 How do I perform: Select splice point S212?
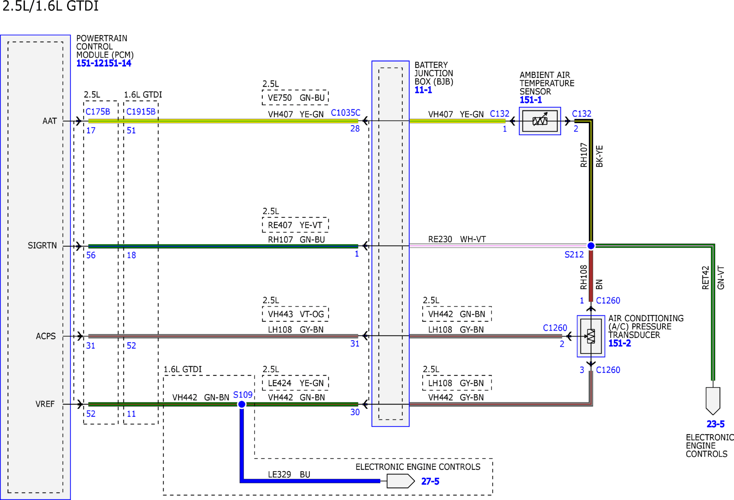click(591, 246)
